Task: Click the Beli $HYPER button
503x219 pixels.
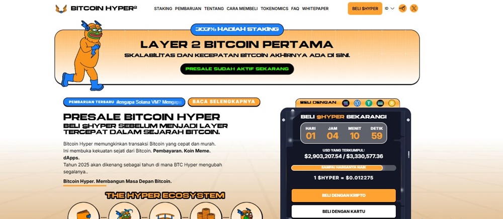Action: [x=365, y=9]
